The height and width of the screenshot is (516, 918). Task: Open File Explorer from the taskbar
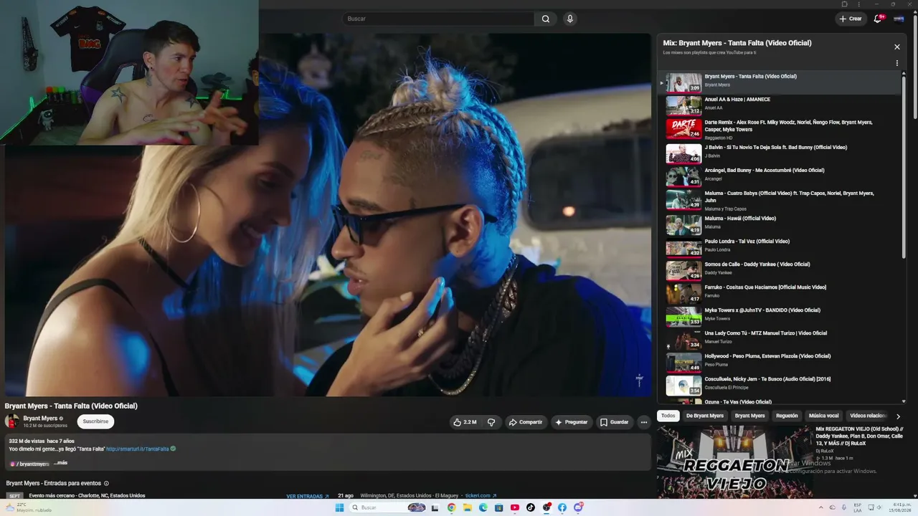[467, 507]
